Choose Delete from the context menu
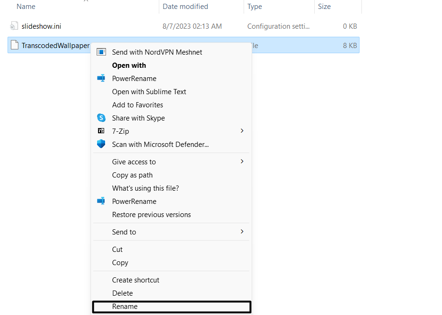Viewport: 442px width, 315px height. [x=122, y=293]
